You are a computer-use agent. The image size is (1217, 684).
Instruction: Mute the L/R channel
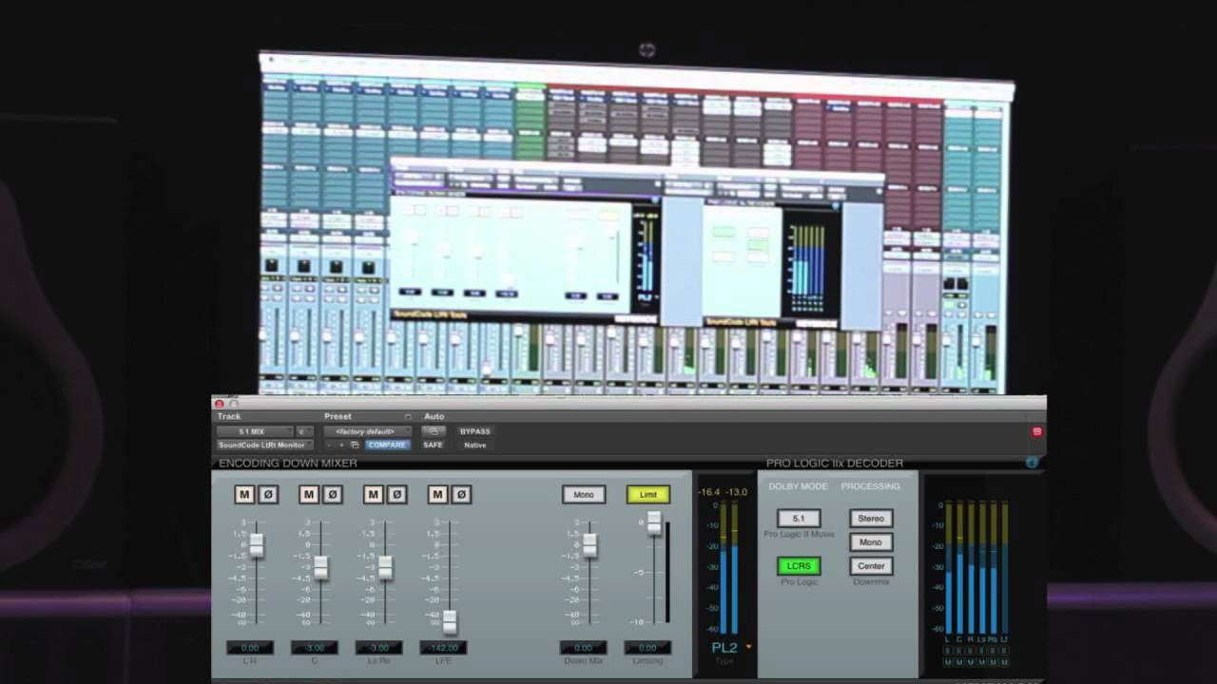(244, 494)
